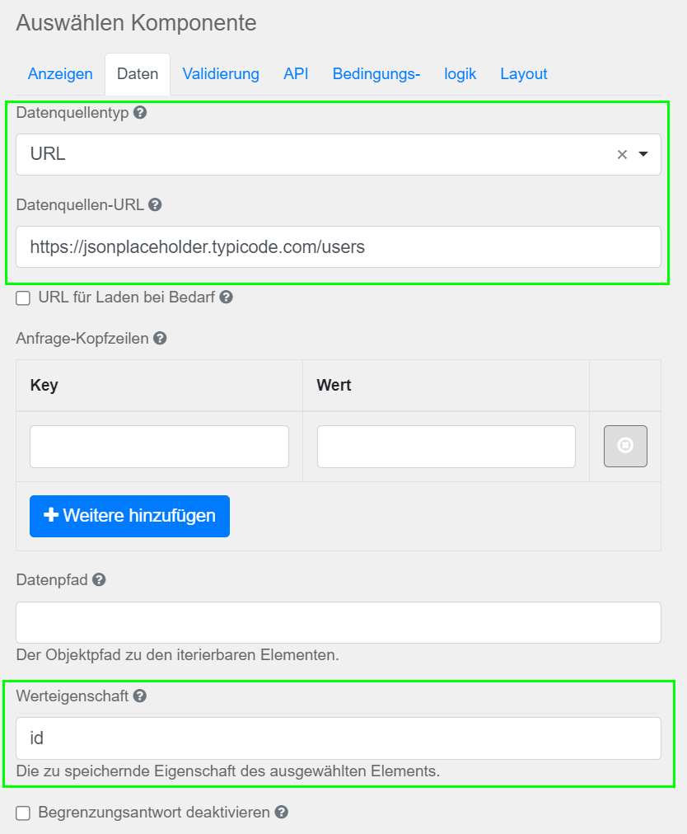Switch to the Validierung tab
Viewport: 687px width, 834px height.
pos(221,74)
